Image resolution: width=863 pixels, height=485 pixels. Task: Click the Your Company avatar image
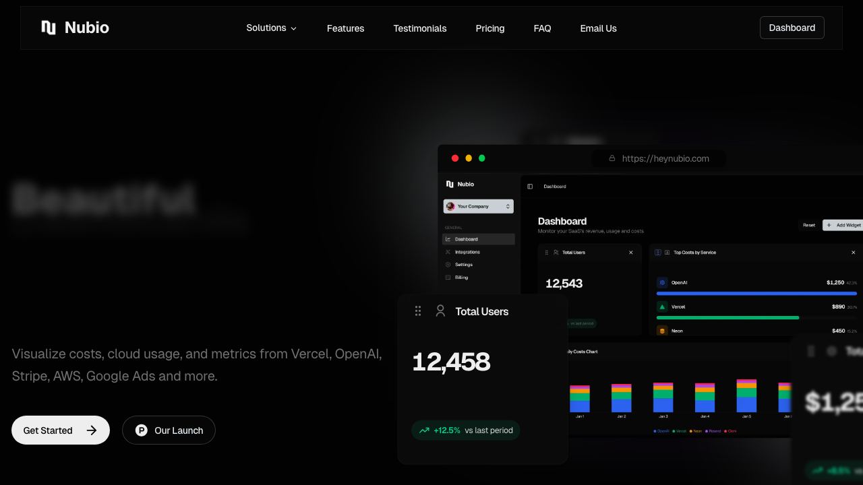click(x=450, y=206)
